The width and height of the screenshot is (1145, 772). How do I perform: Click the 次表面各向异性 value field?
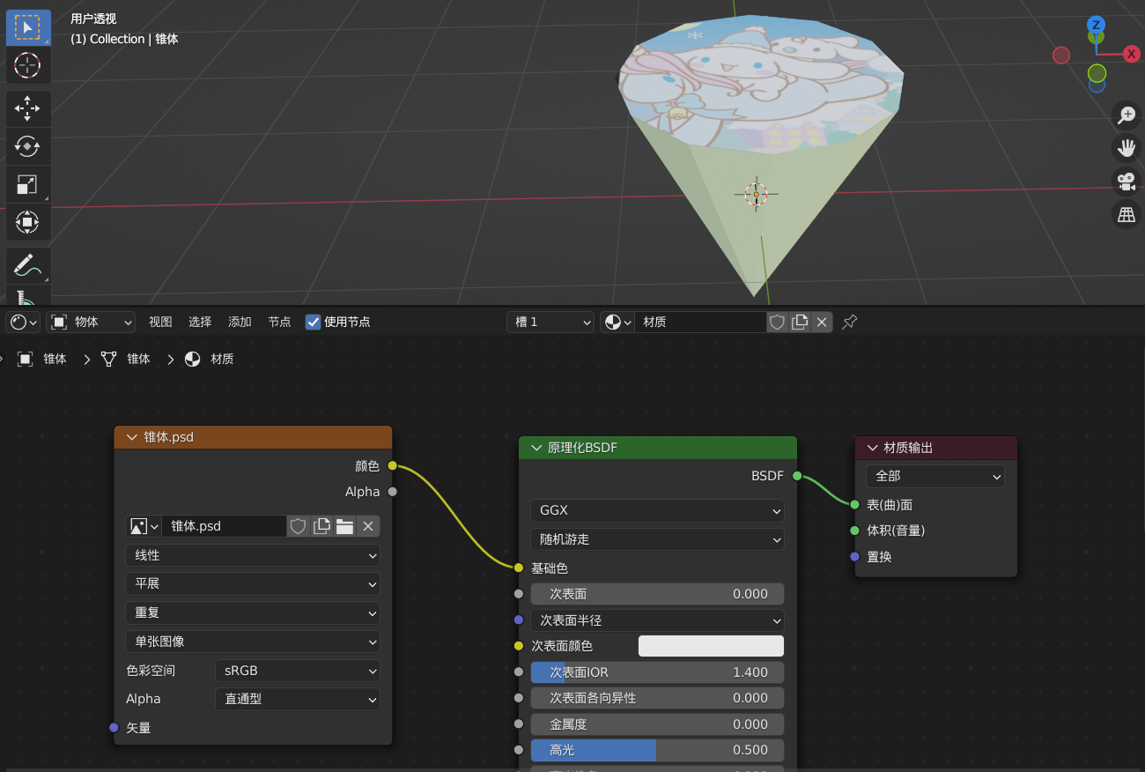tap(657, 698)
